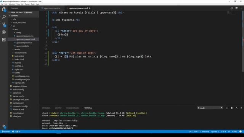This screenshot has height=137, width=244.
Task: Open main.ts in the explorer
Action: pyautogui.click(x=18, y=63)
